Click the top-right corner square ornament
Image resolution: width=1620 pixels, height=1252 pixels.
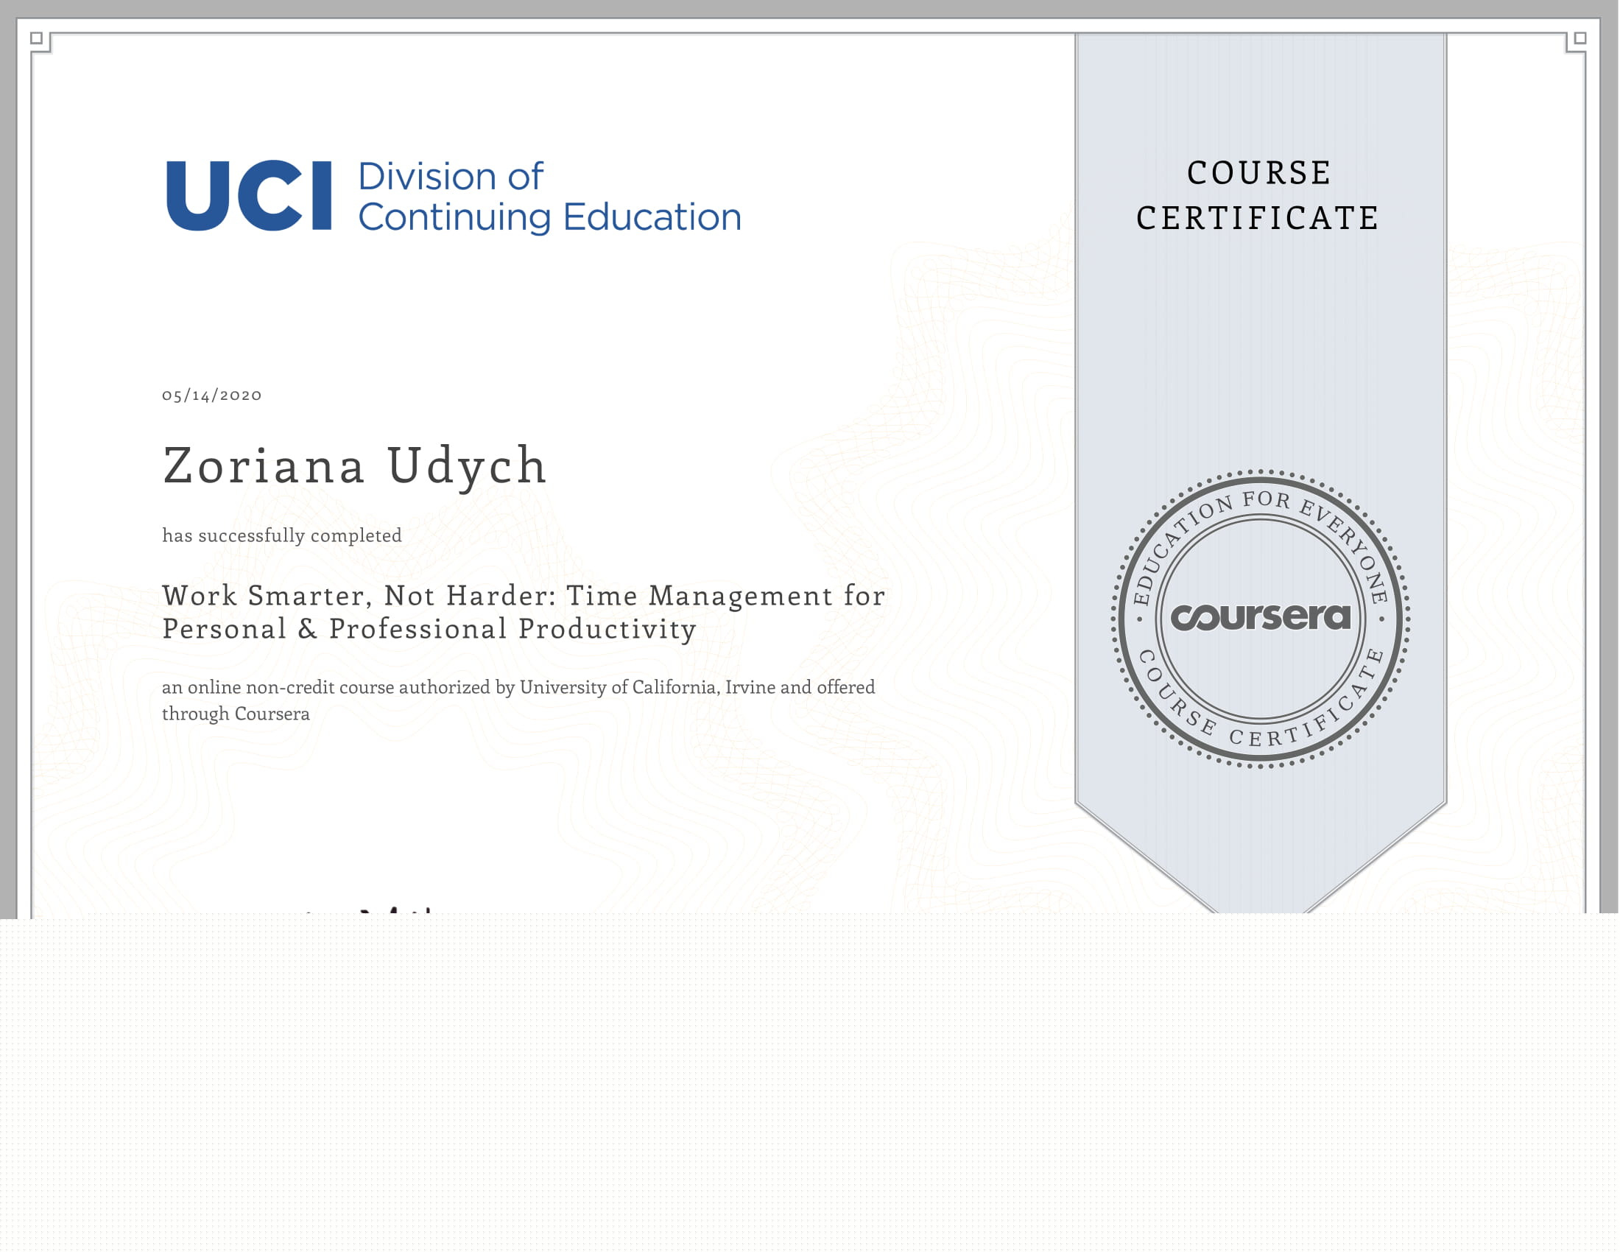(x=1580, y=38)
